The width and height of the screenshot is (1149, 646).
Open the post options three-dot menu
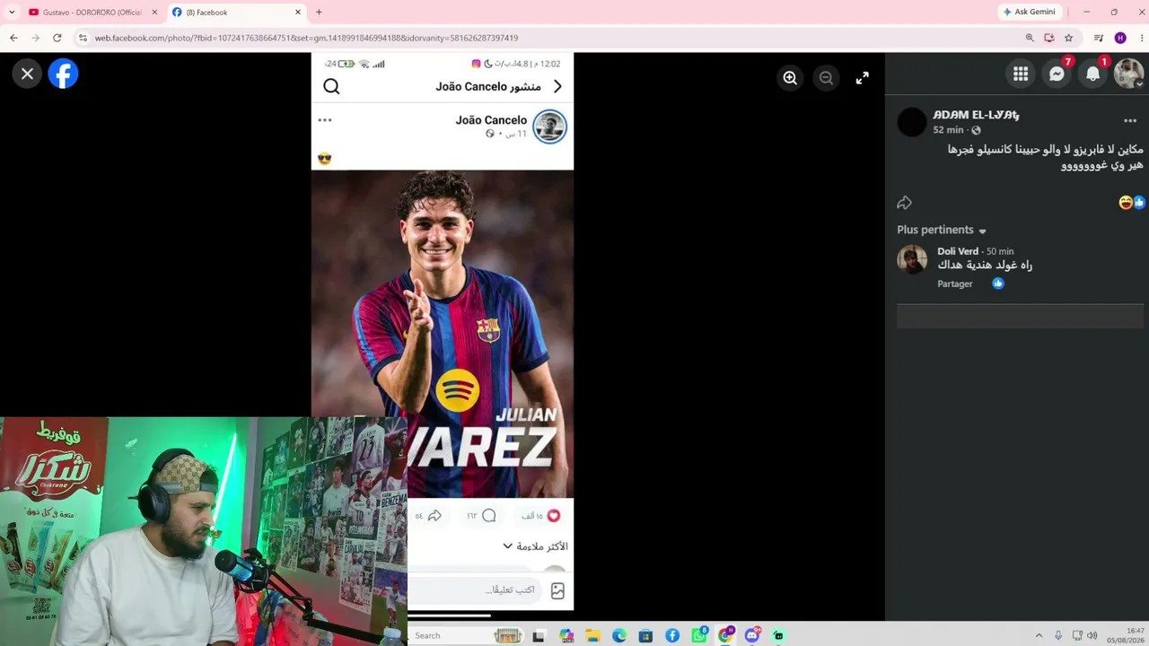(x=1130, y=120)
